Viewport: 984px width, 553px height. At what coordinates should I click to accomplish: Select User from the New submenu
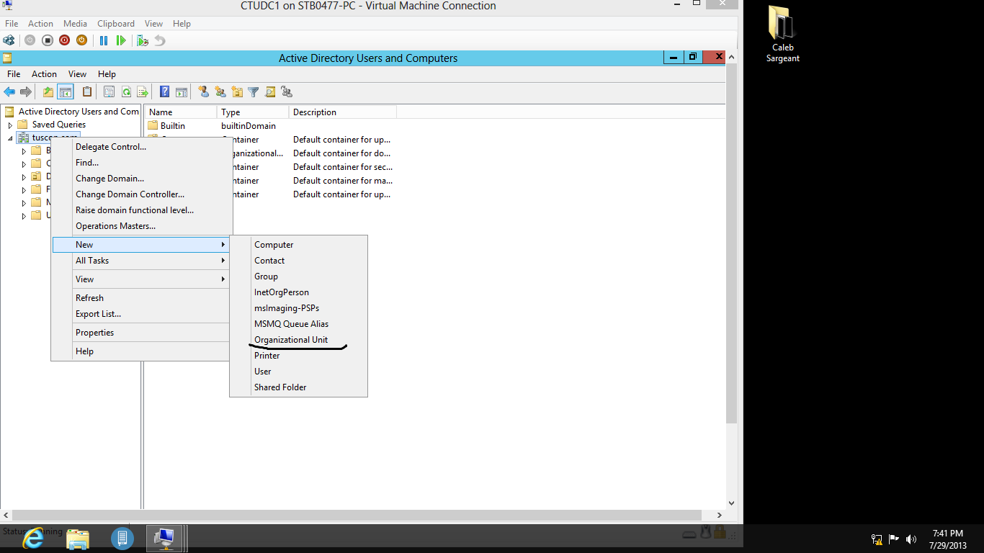point(298,372)
